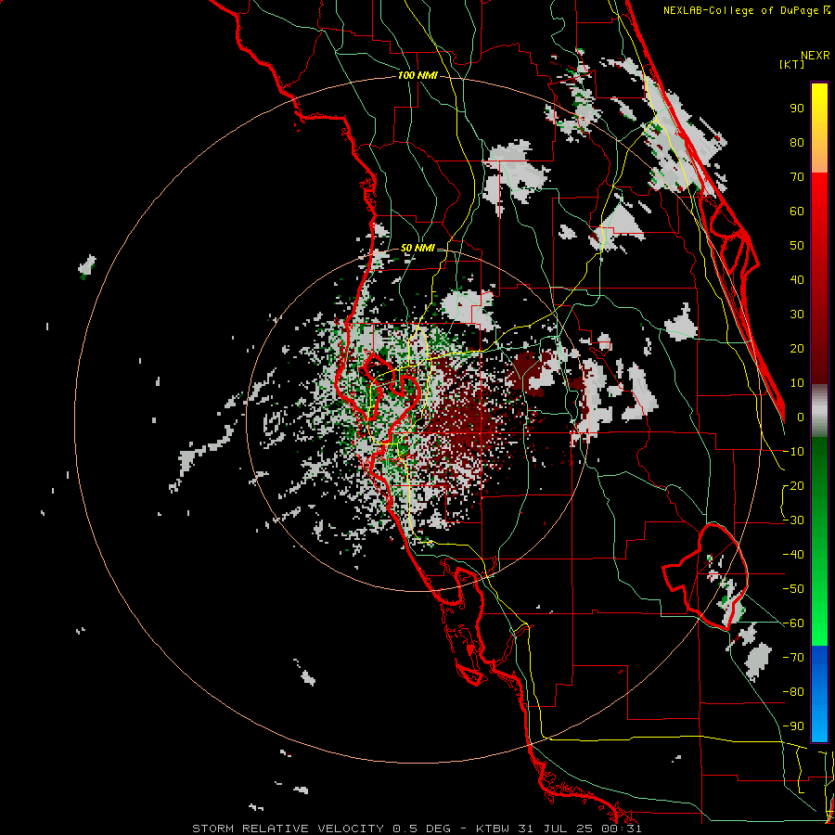Screen dimensions: 835x835
Task: Click the positive 70 knot scale label
Action: pyautogui.click(x=797, y=177)
